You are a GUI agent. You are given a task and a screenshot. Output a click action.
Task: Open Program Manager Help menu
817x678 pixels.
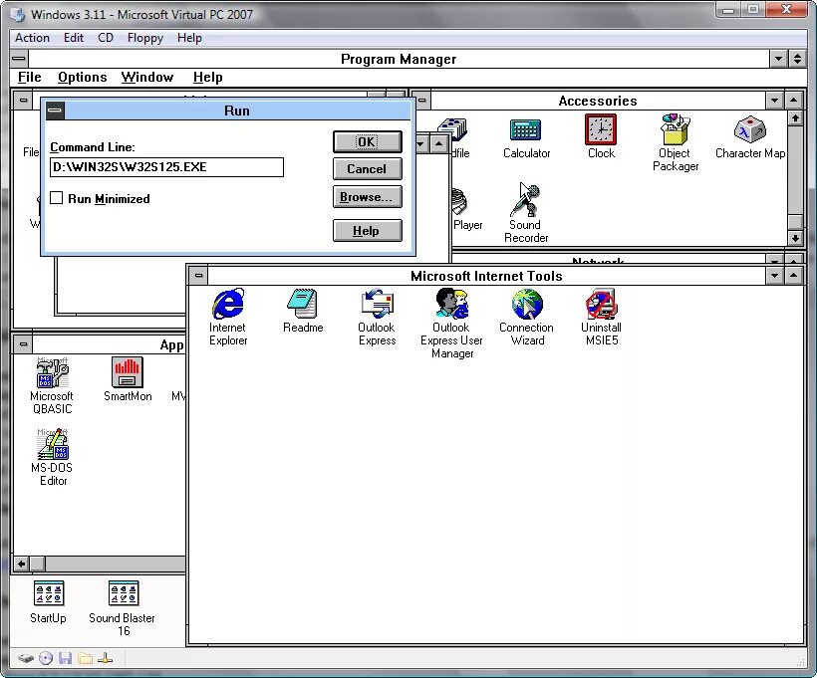pos(208,77)
